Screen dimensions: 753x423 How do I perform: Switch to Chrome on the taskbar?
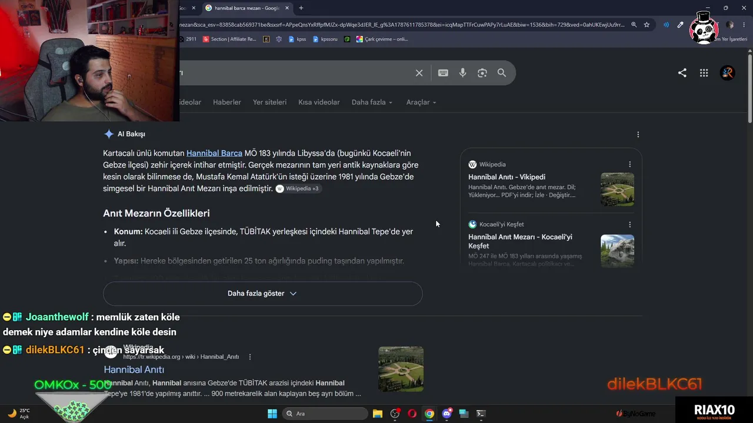pos(429,414)
